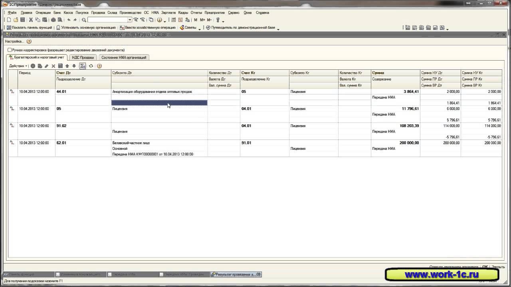Switch to the Панель функций window tab

click(28, 274)
